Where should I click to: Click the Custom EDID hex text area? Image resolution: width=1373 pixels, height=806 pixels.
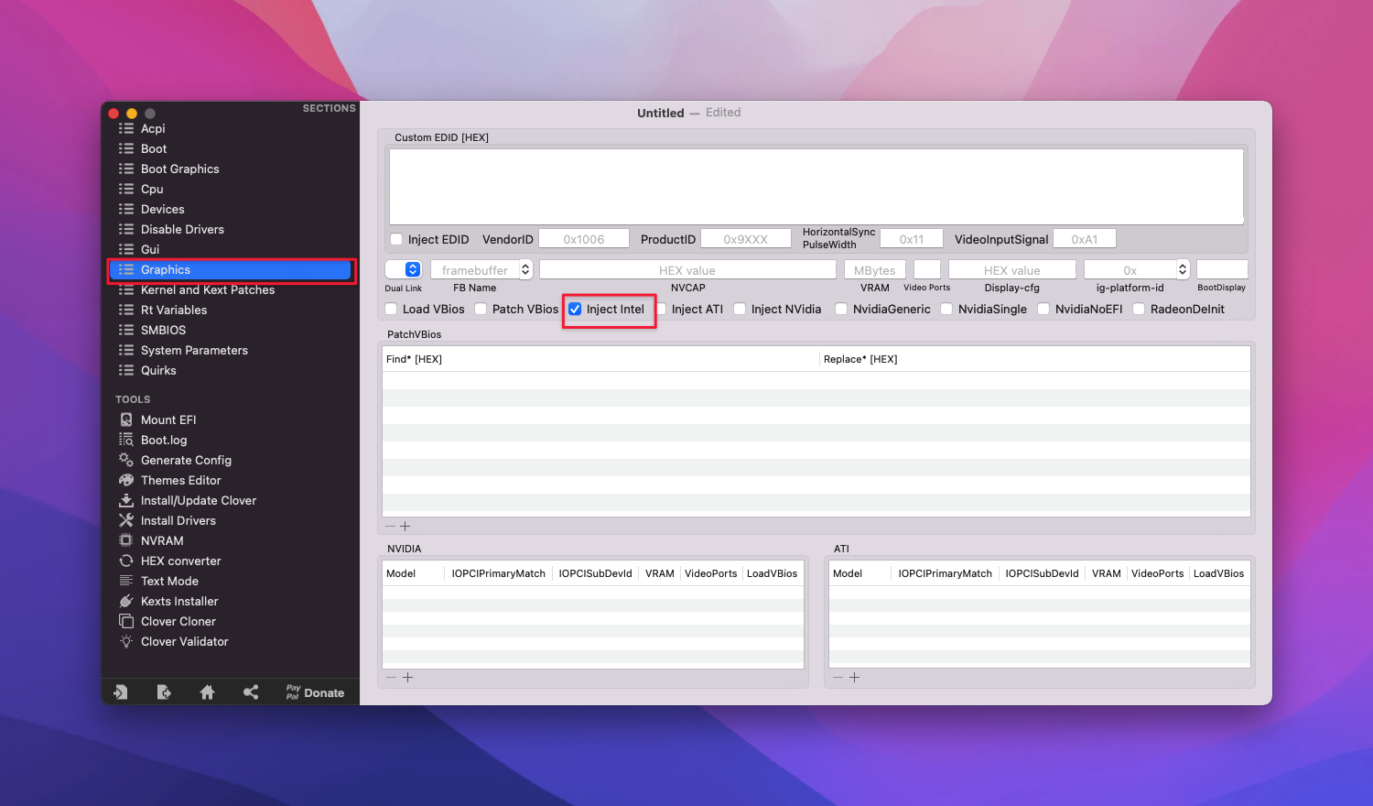[816, 186]
